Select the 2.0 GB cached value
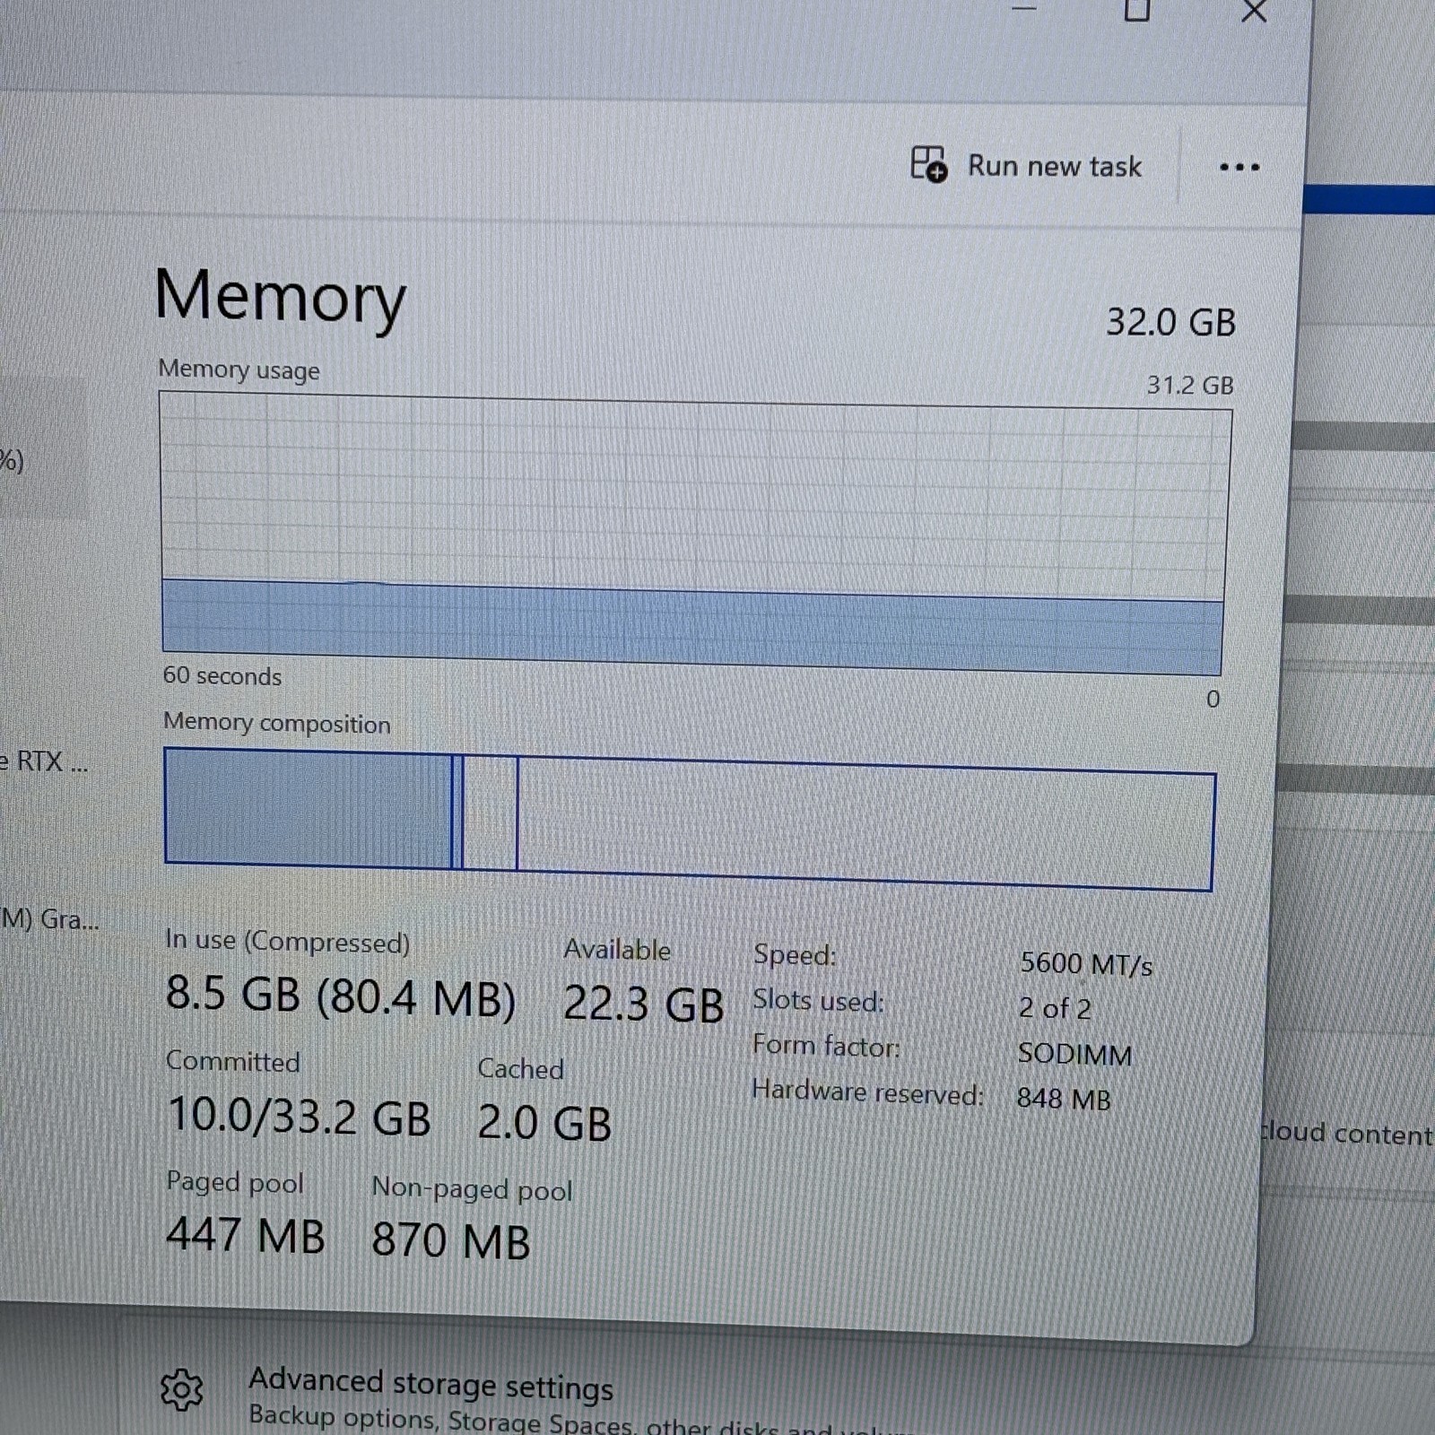This screenshot has width=1435, height=1435. click(x=544, y=1124)
